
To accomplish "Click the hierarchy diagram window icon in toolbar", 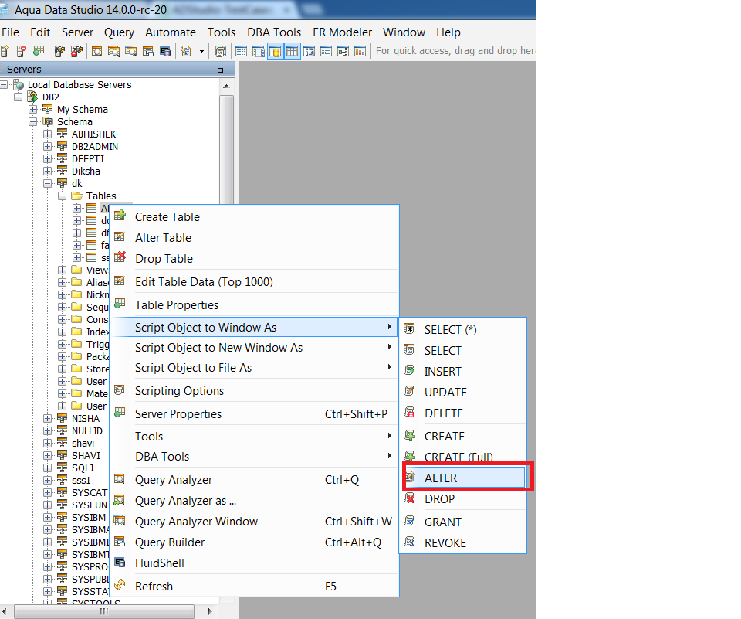I will coord(343,51).
